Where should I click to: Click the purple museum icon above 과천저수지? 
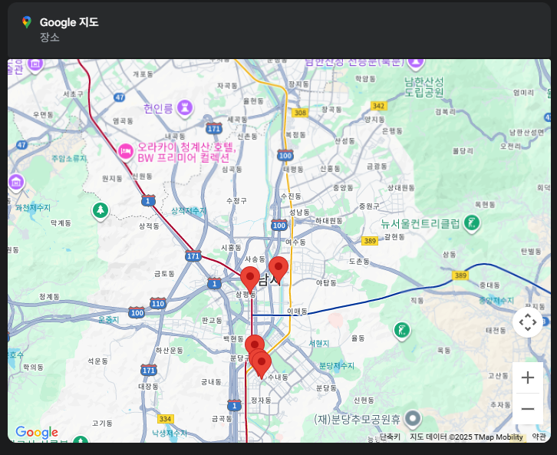click(16, 183)
